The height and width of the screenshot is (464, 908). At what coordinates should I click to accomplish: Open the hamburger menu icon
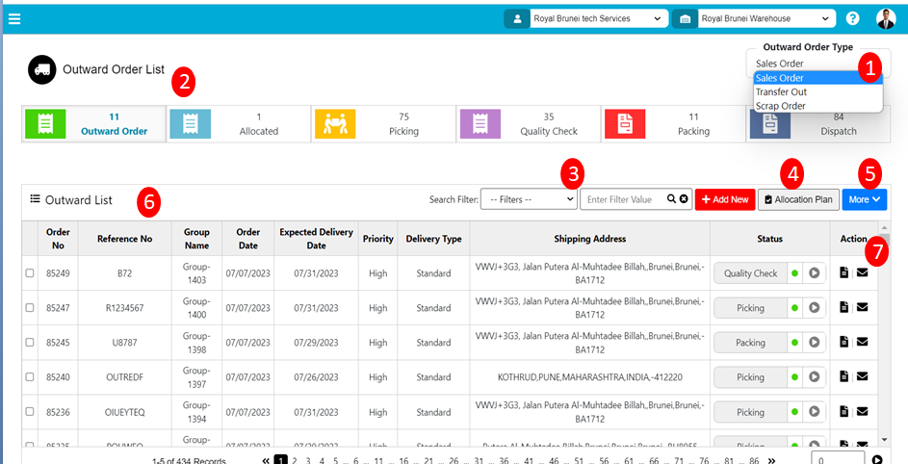pyautogui.click(x=13, y=18)
